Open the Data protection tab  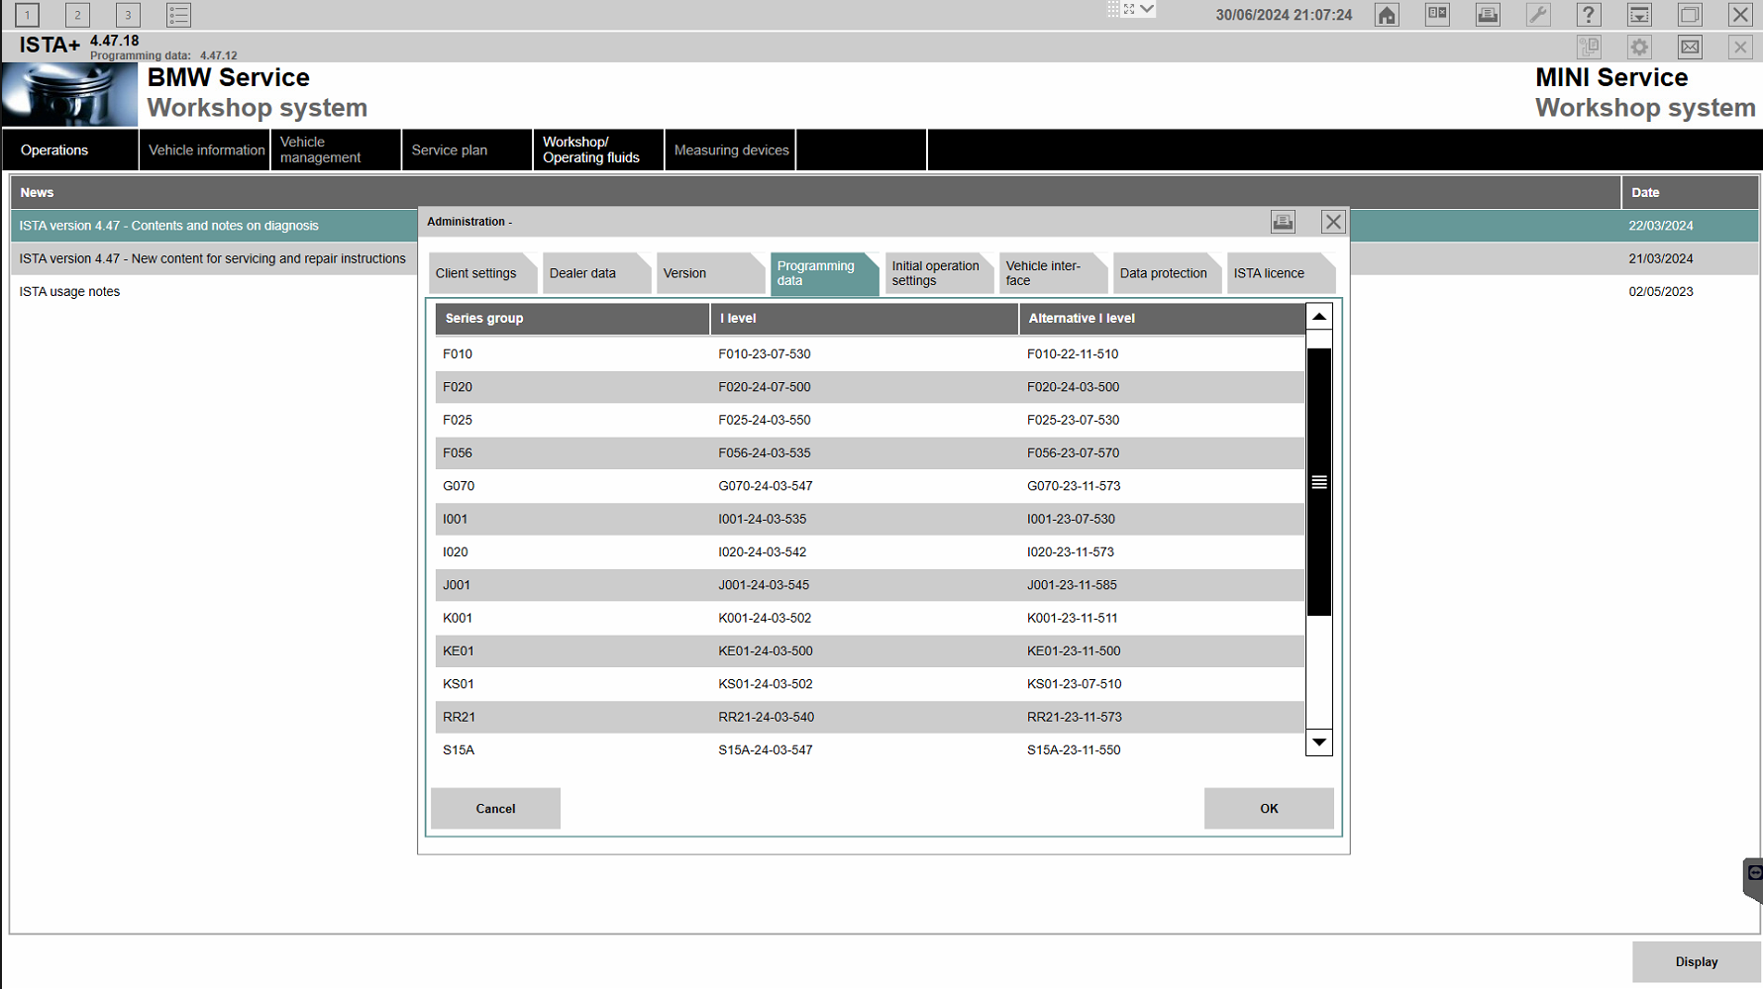(1167, 273)
